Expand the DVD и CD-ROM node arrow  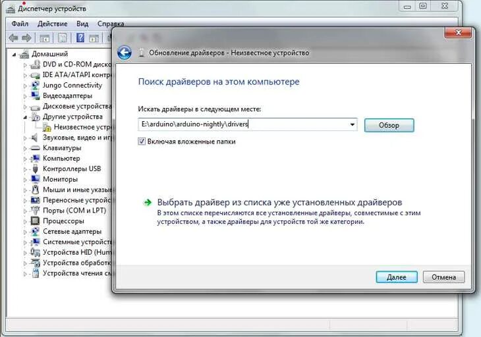[25, 65]
